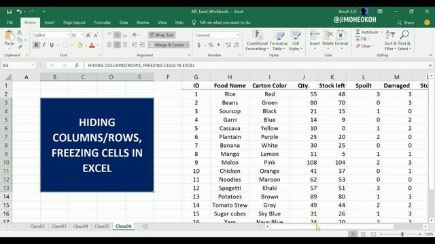Image resolution: width=435 pixels, height=244 pixels.
Task: Switch to the Data tab
Action: coord(124,22)
